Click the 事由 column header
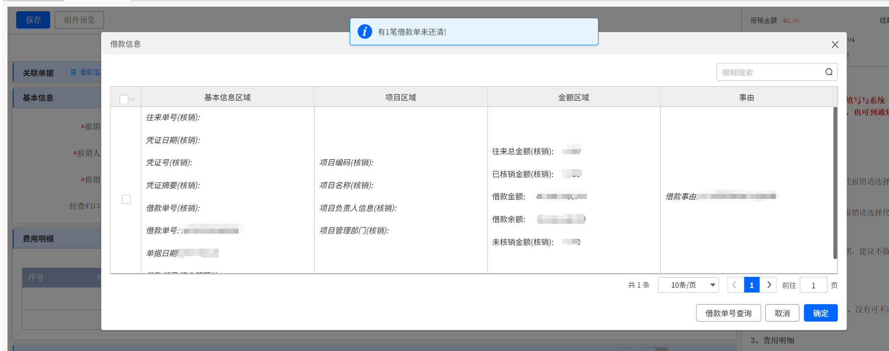Viewport: 889px width, 351px height. (746, 97)
